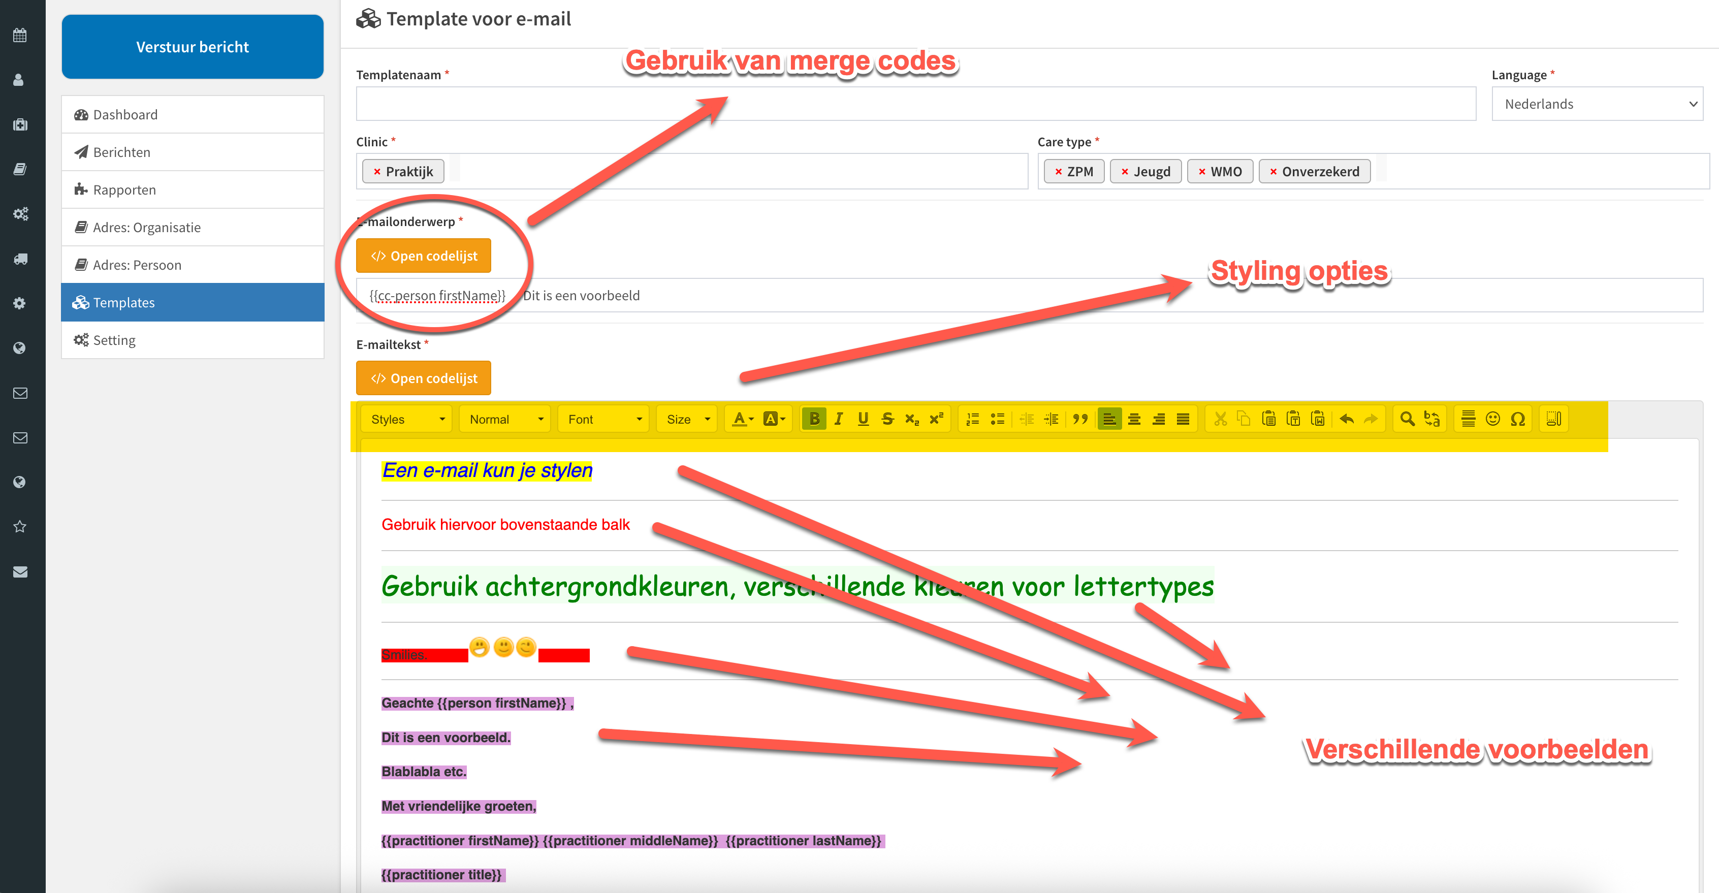Remove the WMO care type tag
1719x893 pixels.
point(1202,172)
